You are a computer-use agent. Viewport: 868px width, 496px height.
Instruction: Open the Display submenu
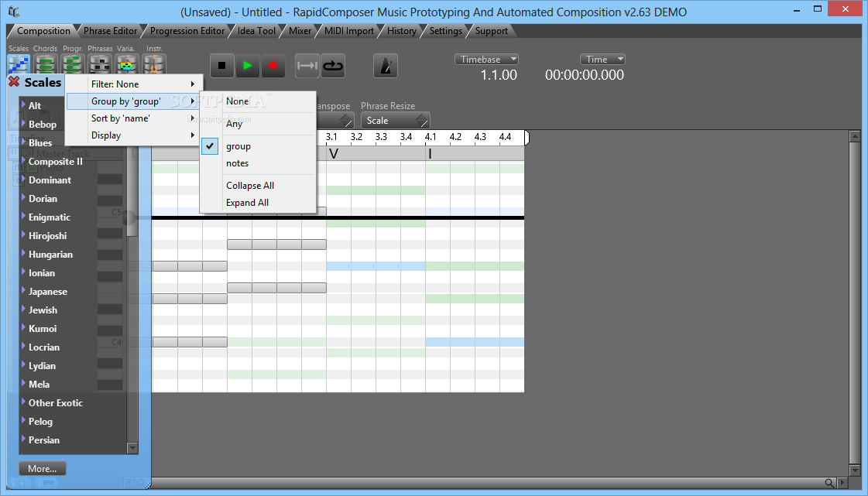(x=133, y=135)
